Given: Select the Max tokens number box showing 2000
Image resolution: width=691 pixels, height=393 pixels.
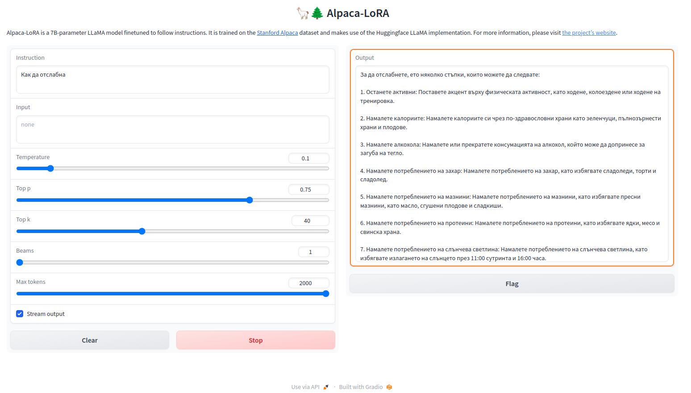Looking at the screenshot, I should (x=308, y=283).
